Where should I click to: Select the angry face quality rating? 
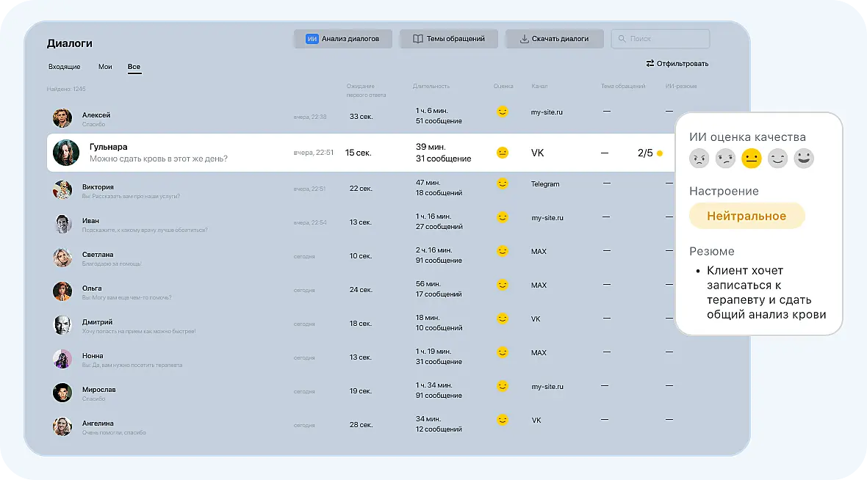(699, 159)
